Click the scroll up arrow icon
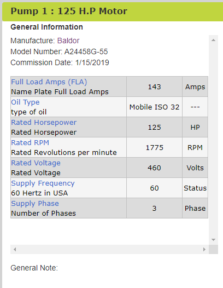Screen dimensions: 223x288 [213, 40]
